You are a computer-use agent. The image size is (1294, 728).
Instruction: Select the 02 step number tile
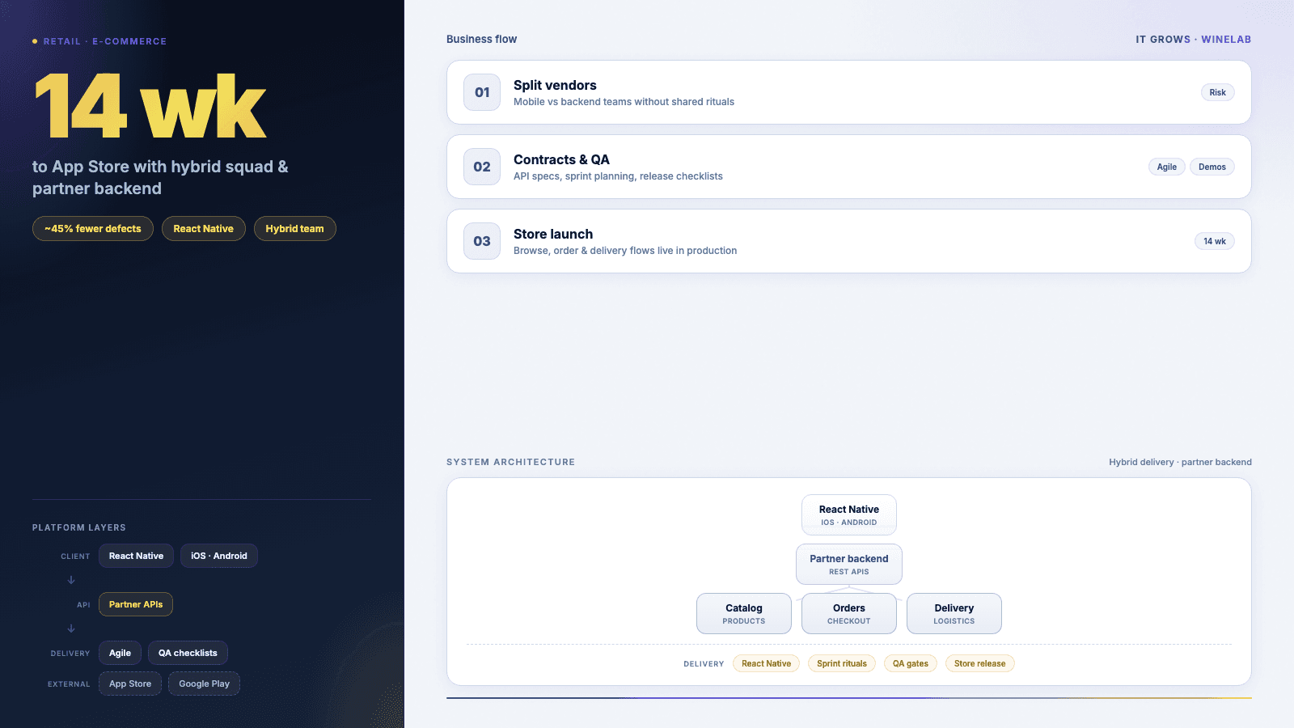click(482, 167)
